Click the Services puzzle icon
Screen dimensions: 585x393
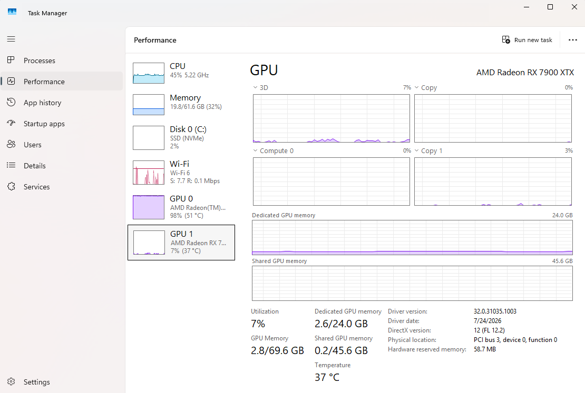(11, 186)
